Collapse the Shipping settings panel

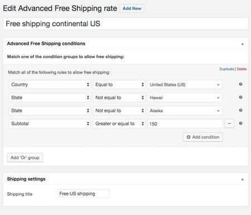pos(243,179)
